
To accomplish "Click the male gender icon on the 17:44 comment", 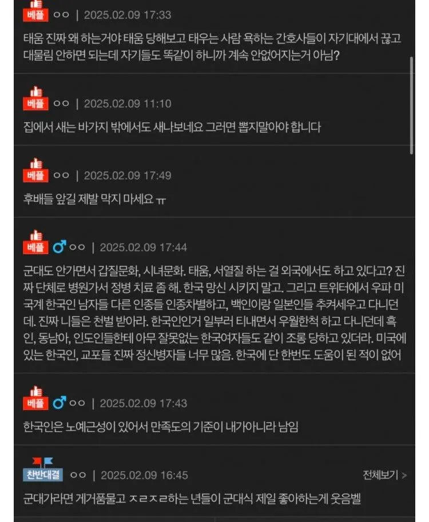I will click(x=59, y=247).
